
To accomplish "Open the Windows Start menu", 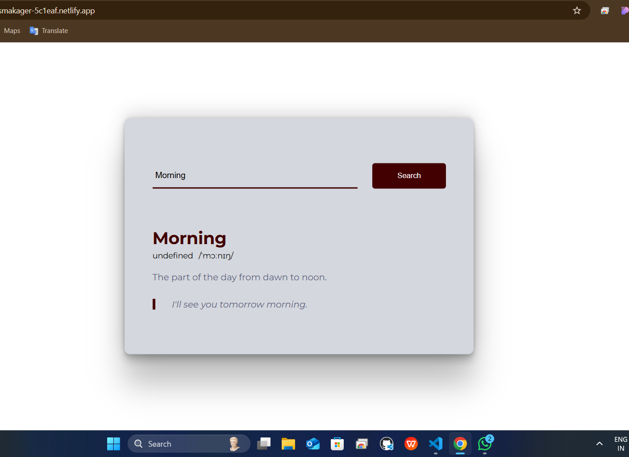I will pos(113,444).
